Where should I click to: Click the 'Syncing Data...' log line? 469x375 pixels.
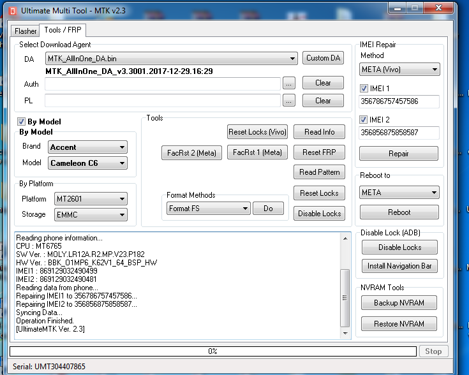pyautogui.click(x=39, y=312)
